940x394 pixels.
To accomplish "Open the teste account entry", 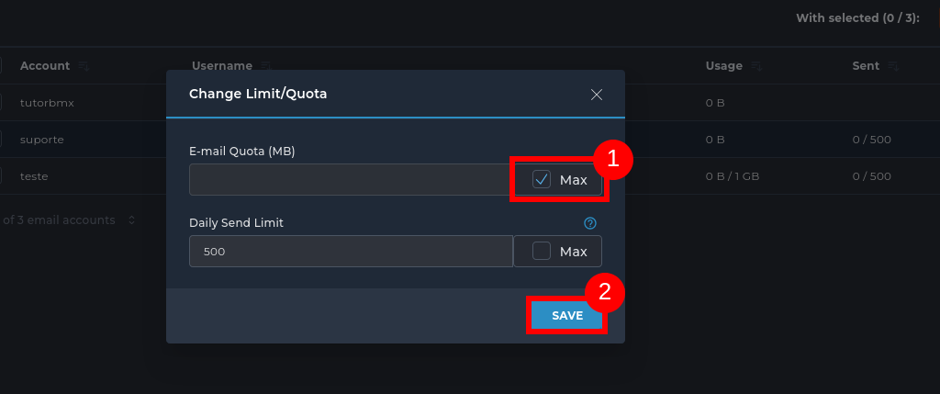I will [x=34, y=175].
